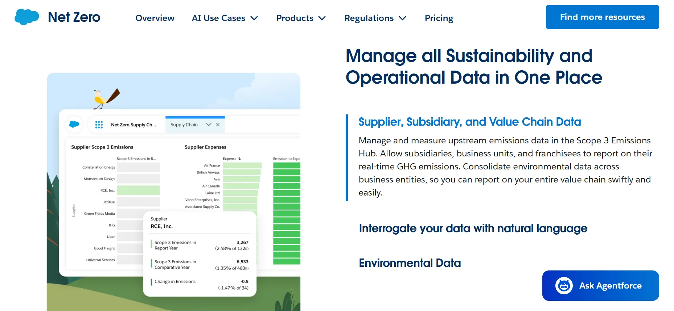This screenshot has width=674, height=311.
Task: Click the Air Canada expense label
Action: pos(211,186)
